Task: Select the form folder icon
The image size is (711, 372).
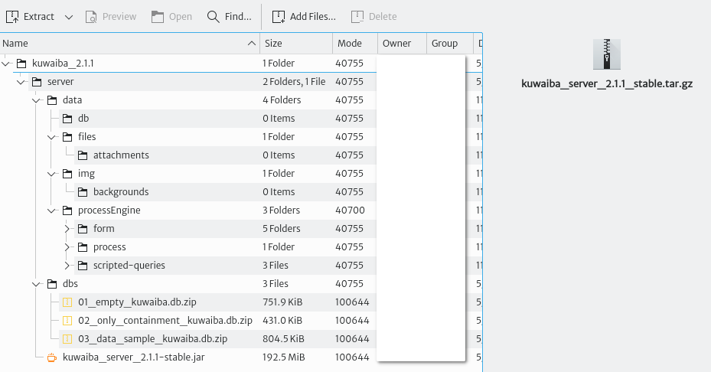Action: 83,229
